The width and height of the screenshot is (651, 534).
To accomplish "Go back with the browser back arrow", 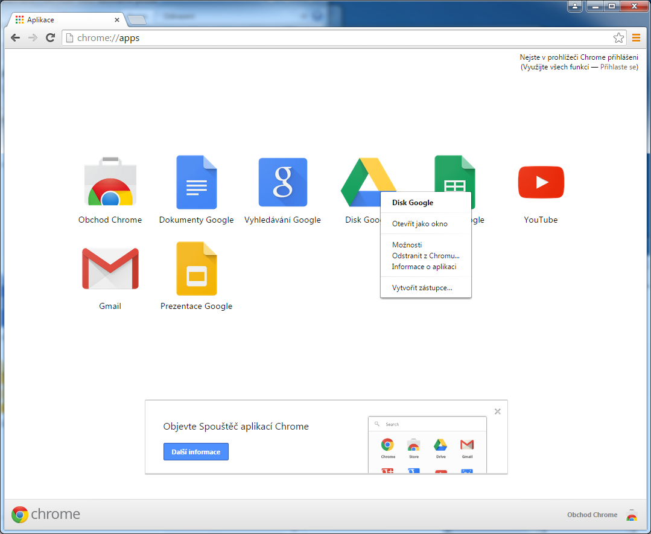I will 15,38.
